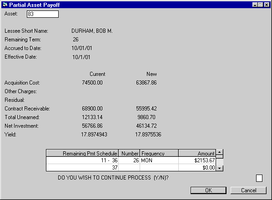
Task: Click the Cancel button
Action: tap(248, 190)
